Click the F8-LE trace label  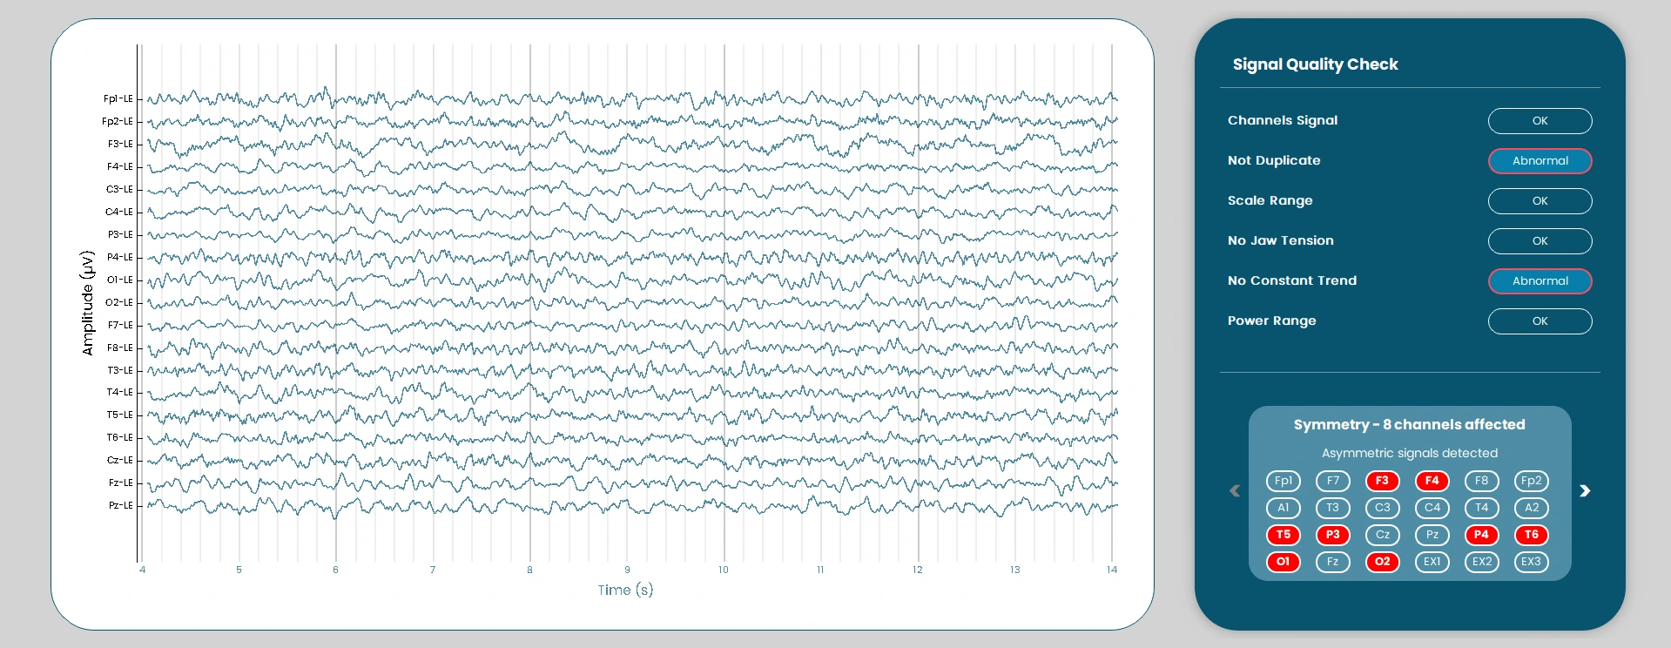[x=120, y=348]
